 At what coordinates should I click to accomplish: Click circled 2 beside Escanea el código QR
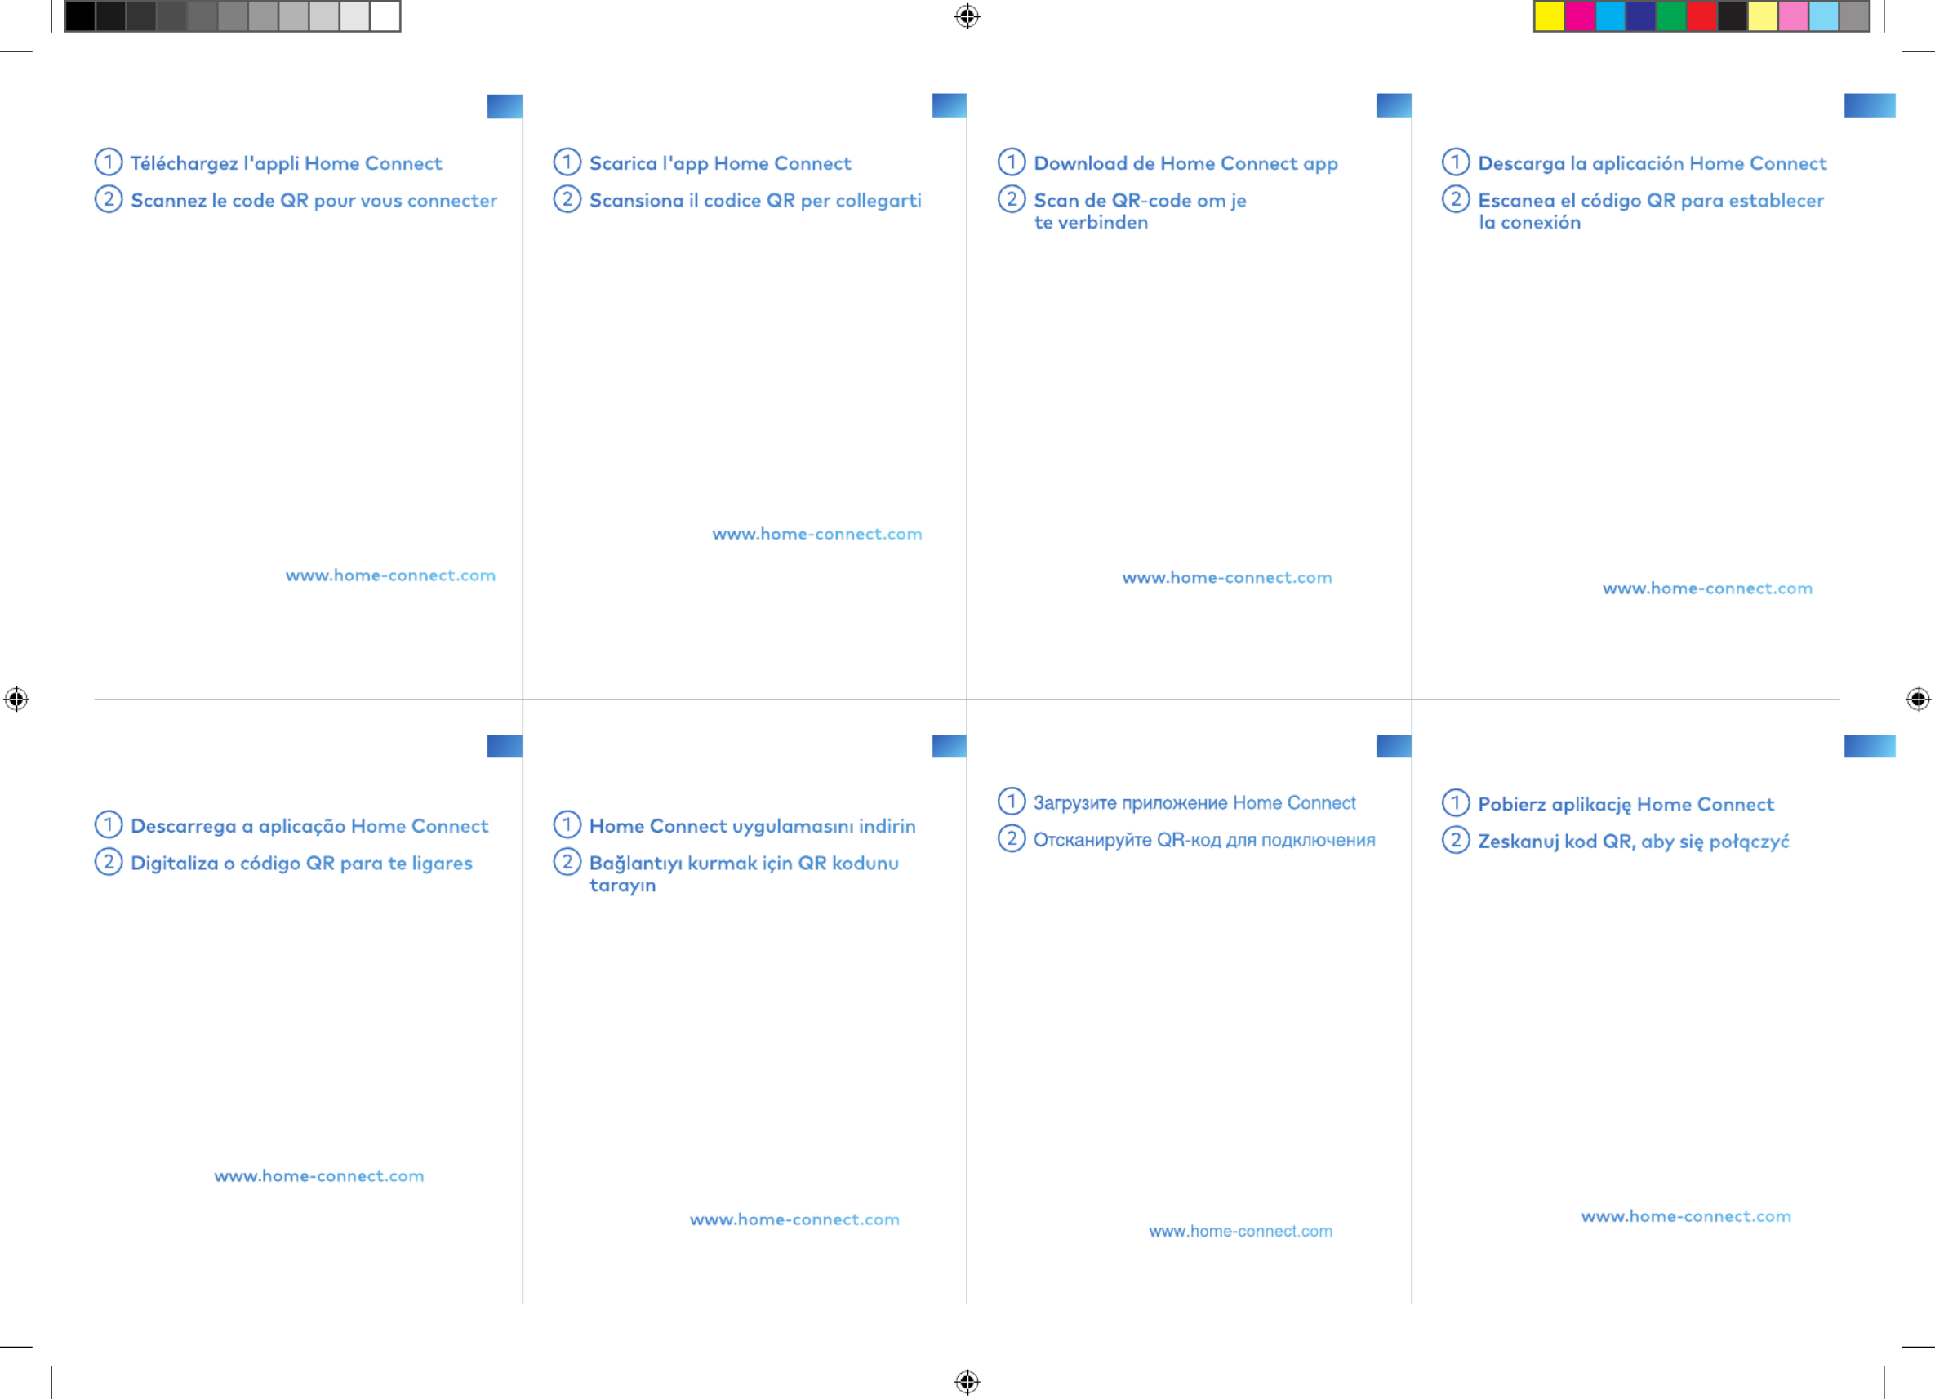point(1456,199)
